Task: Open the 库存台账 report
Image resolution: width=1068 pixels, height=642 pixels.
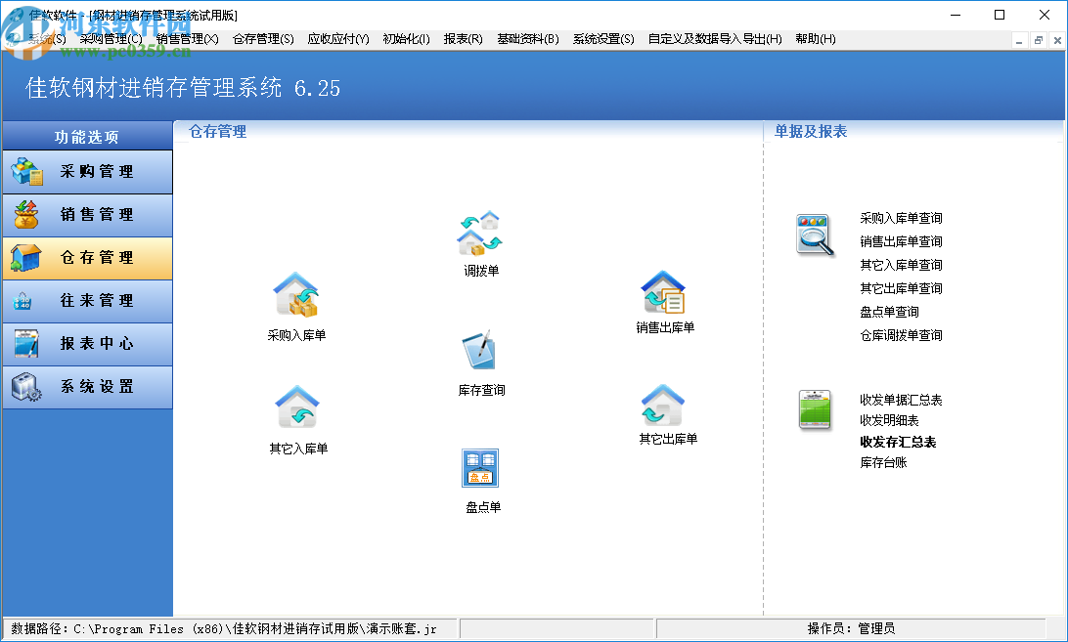Action: click(x=883, y=462)
